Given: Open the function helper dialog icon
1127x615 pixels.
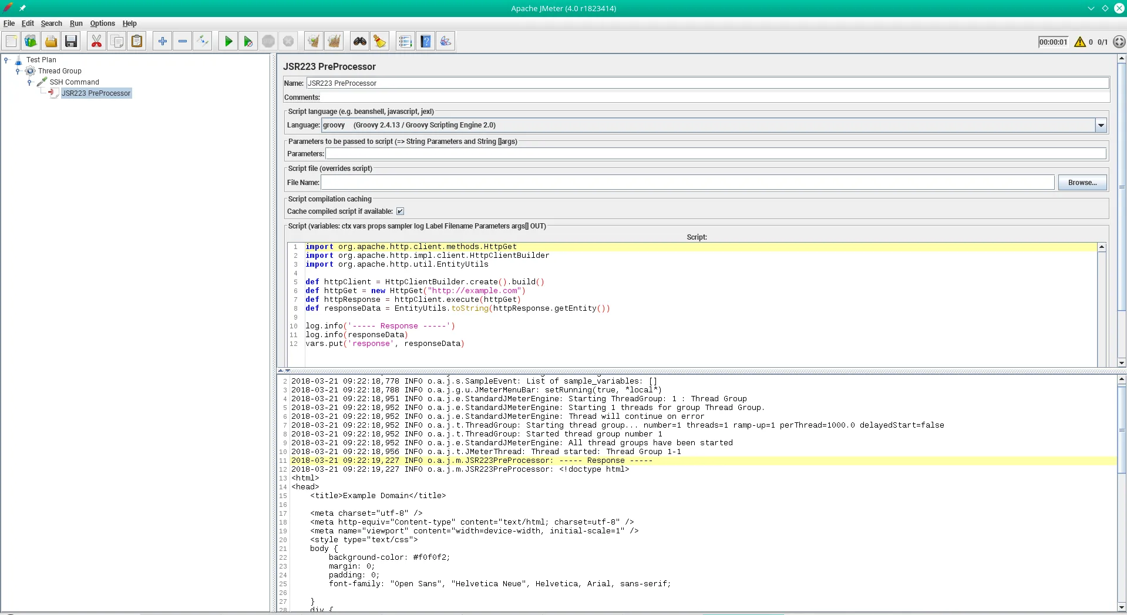Looking at the screenshot, I should (x=405, y=41).
